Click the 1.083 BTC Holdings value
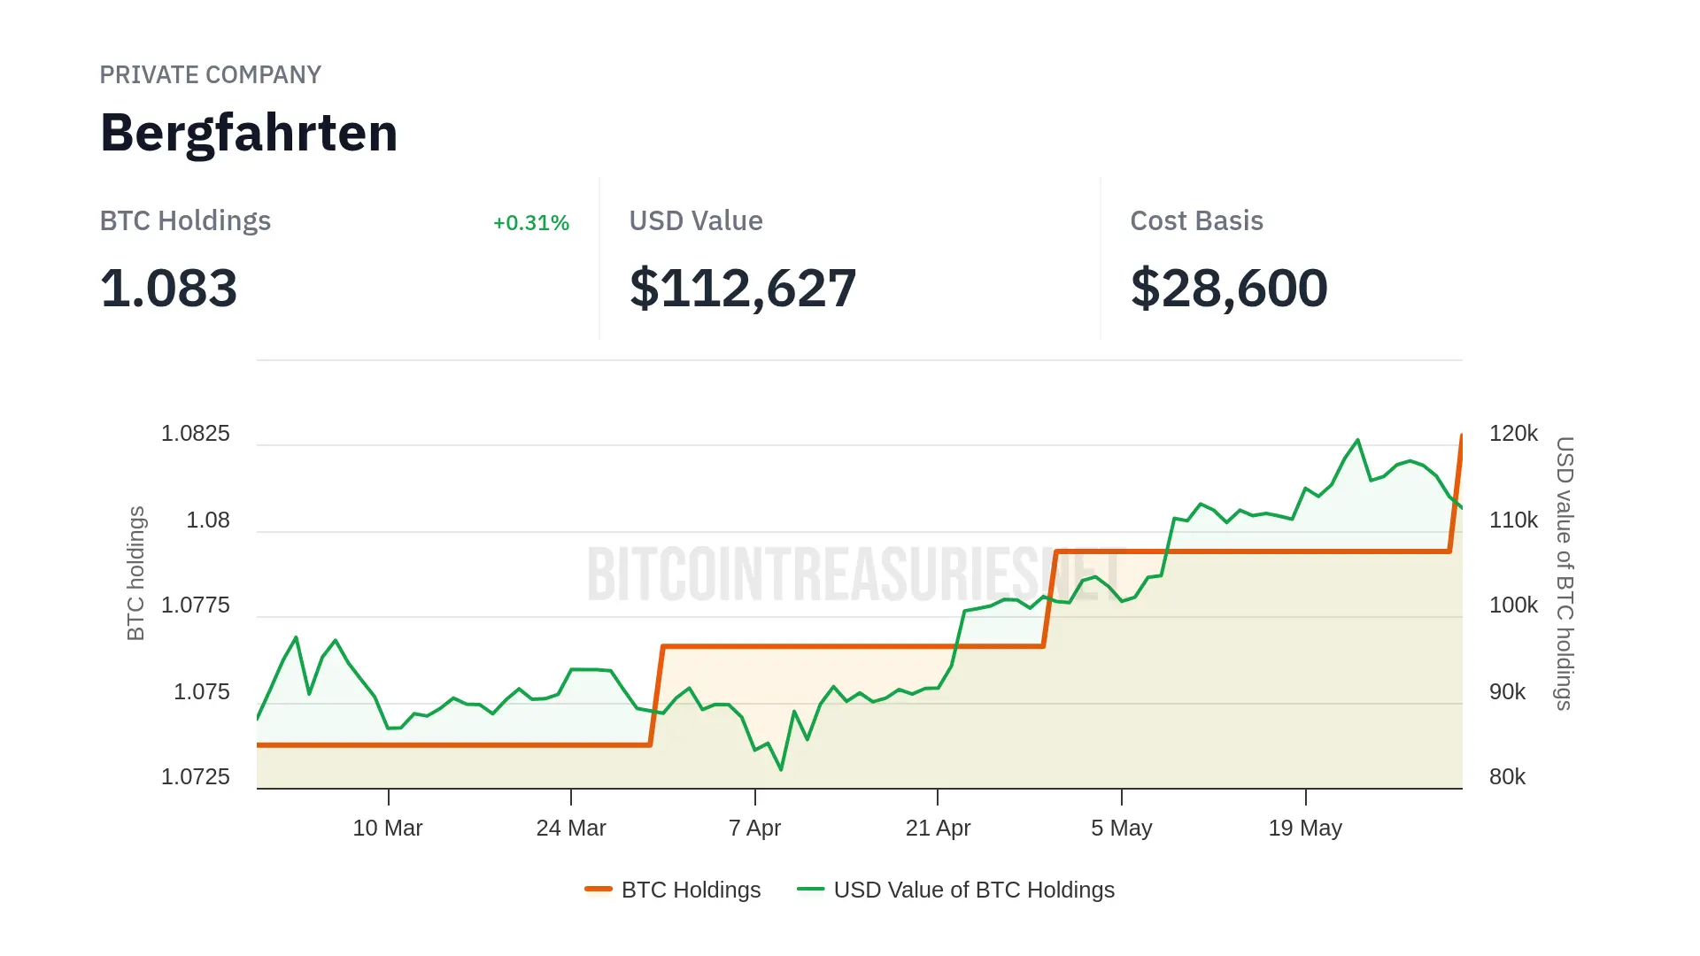This screenshot has width=1700, height=956. point(168,289)
